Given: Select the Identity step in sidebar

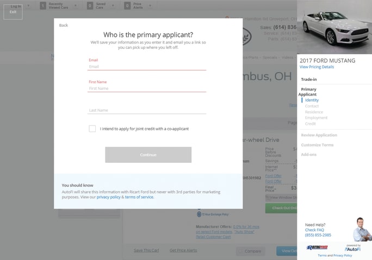Looking at the screenshot, I should (312, 100).
